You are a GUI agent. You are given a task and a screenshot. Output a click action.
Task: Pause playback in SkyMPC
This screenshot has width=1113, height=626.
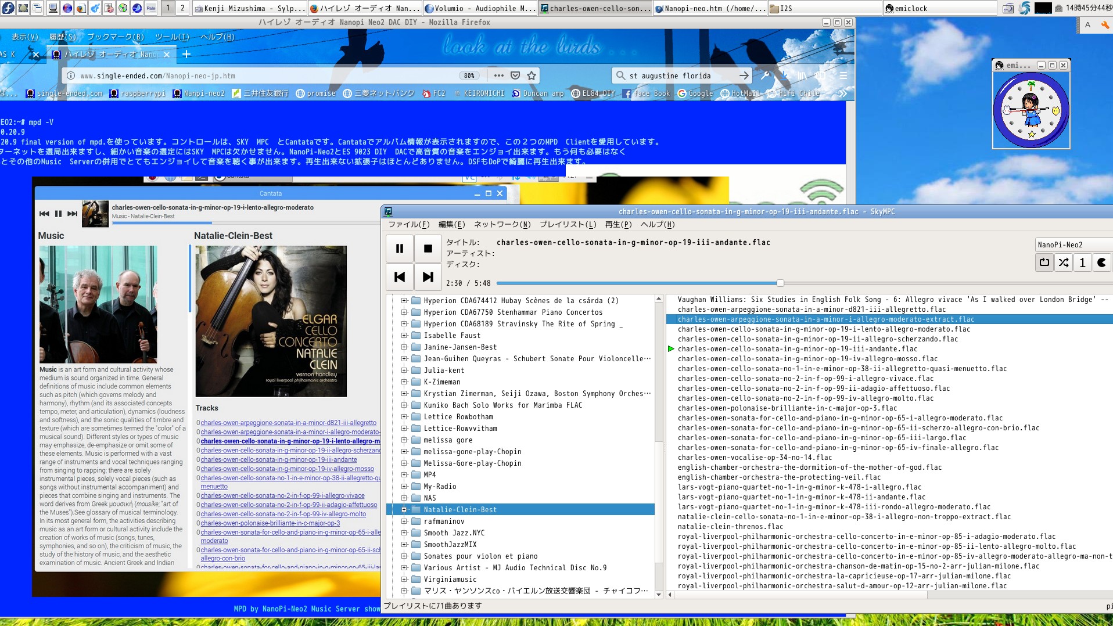tap(399, 248)
